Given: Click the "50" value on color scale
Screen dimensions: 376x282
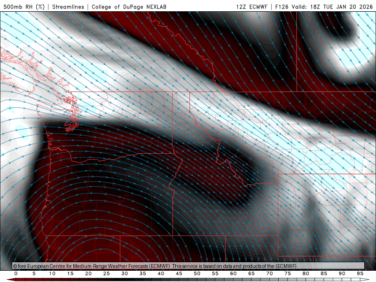Looking at the screenshot, I should point(197,274).
